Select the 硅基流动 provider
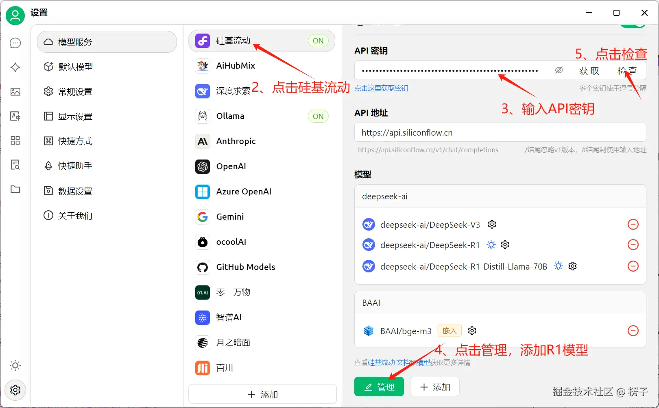 pos(262,41)
